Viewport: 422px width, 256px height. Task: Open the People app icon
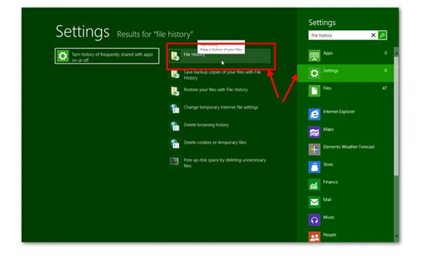pos(314,237)
